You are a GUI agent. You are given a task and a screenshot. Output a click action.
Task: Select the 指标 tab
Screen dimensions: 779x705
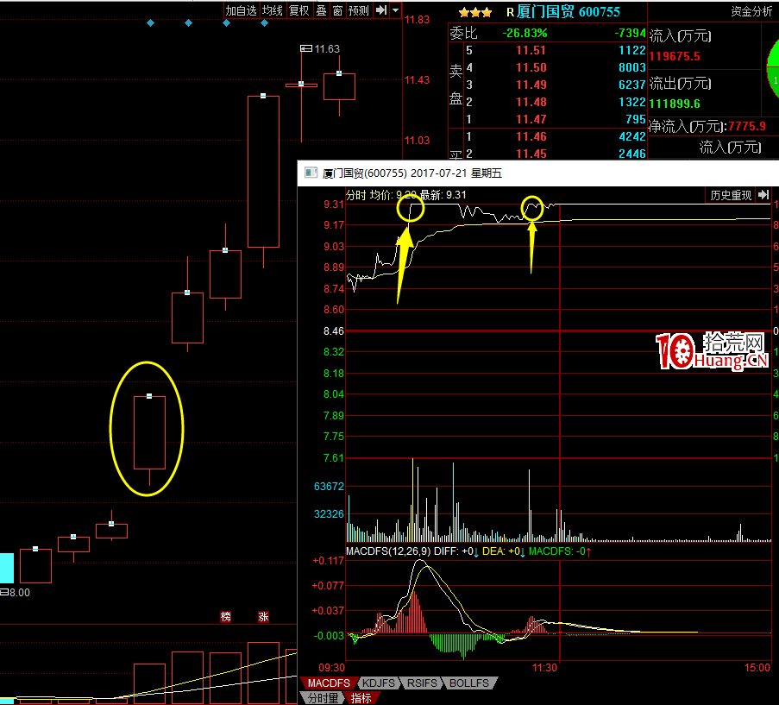[361, 698]
